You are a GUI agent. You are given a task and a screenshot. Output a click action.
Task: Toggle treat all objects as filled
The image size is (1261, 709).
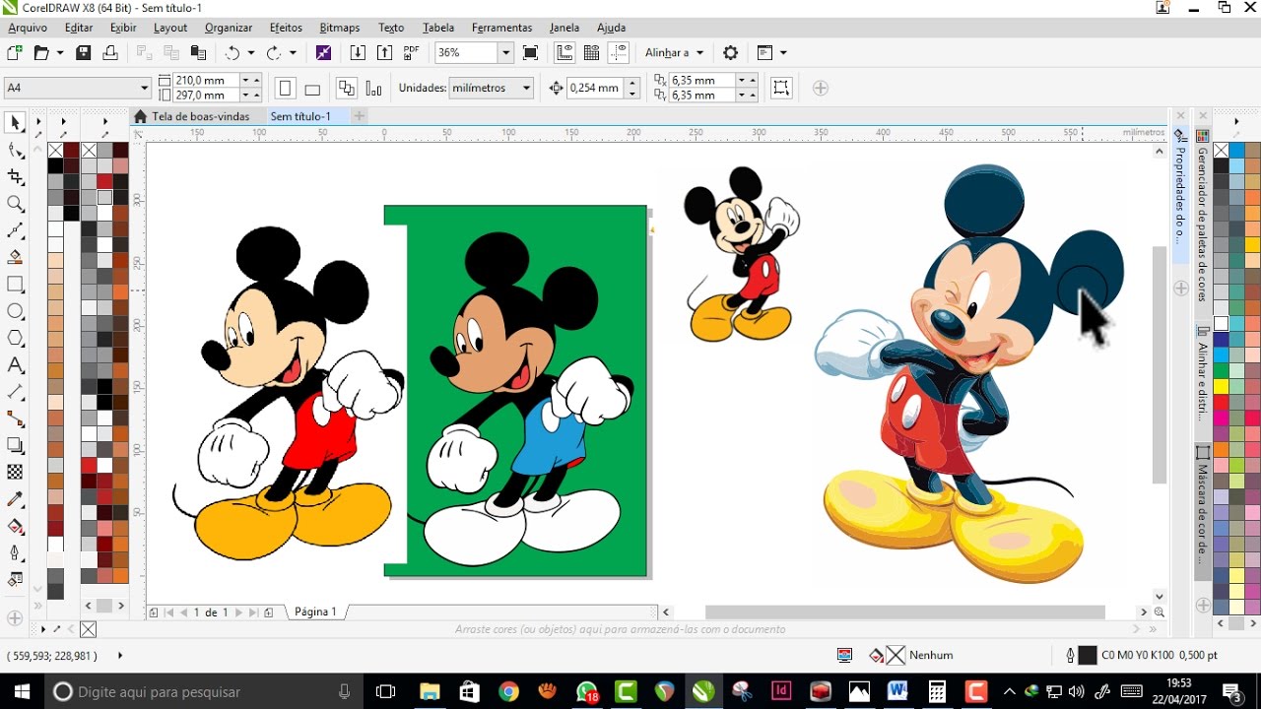coord(781,88)
